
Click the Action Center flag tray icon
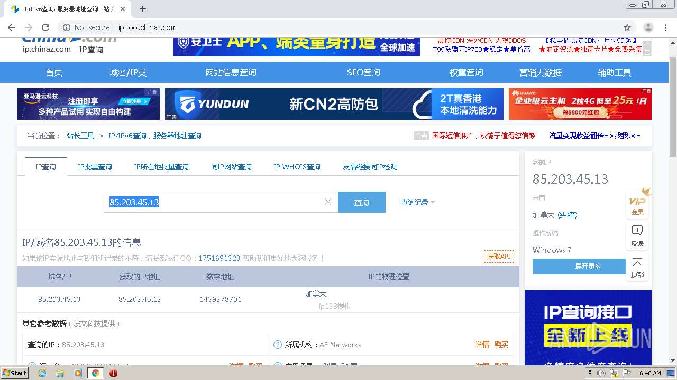pyautogui.click(x=627, y=373)
